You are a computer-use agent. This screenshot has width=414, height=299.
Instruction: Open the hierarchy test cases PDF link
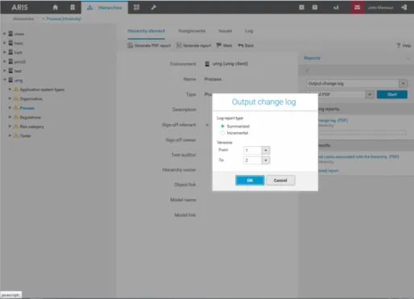point(358,156)
